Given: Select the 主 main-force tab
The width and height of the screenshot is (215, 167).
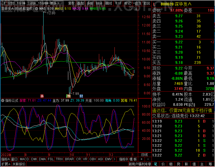Looking at the screenshot, I should (202, 164).
